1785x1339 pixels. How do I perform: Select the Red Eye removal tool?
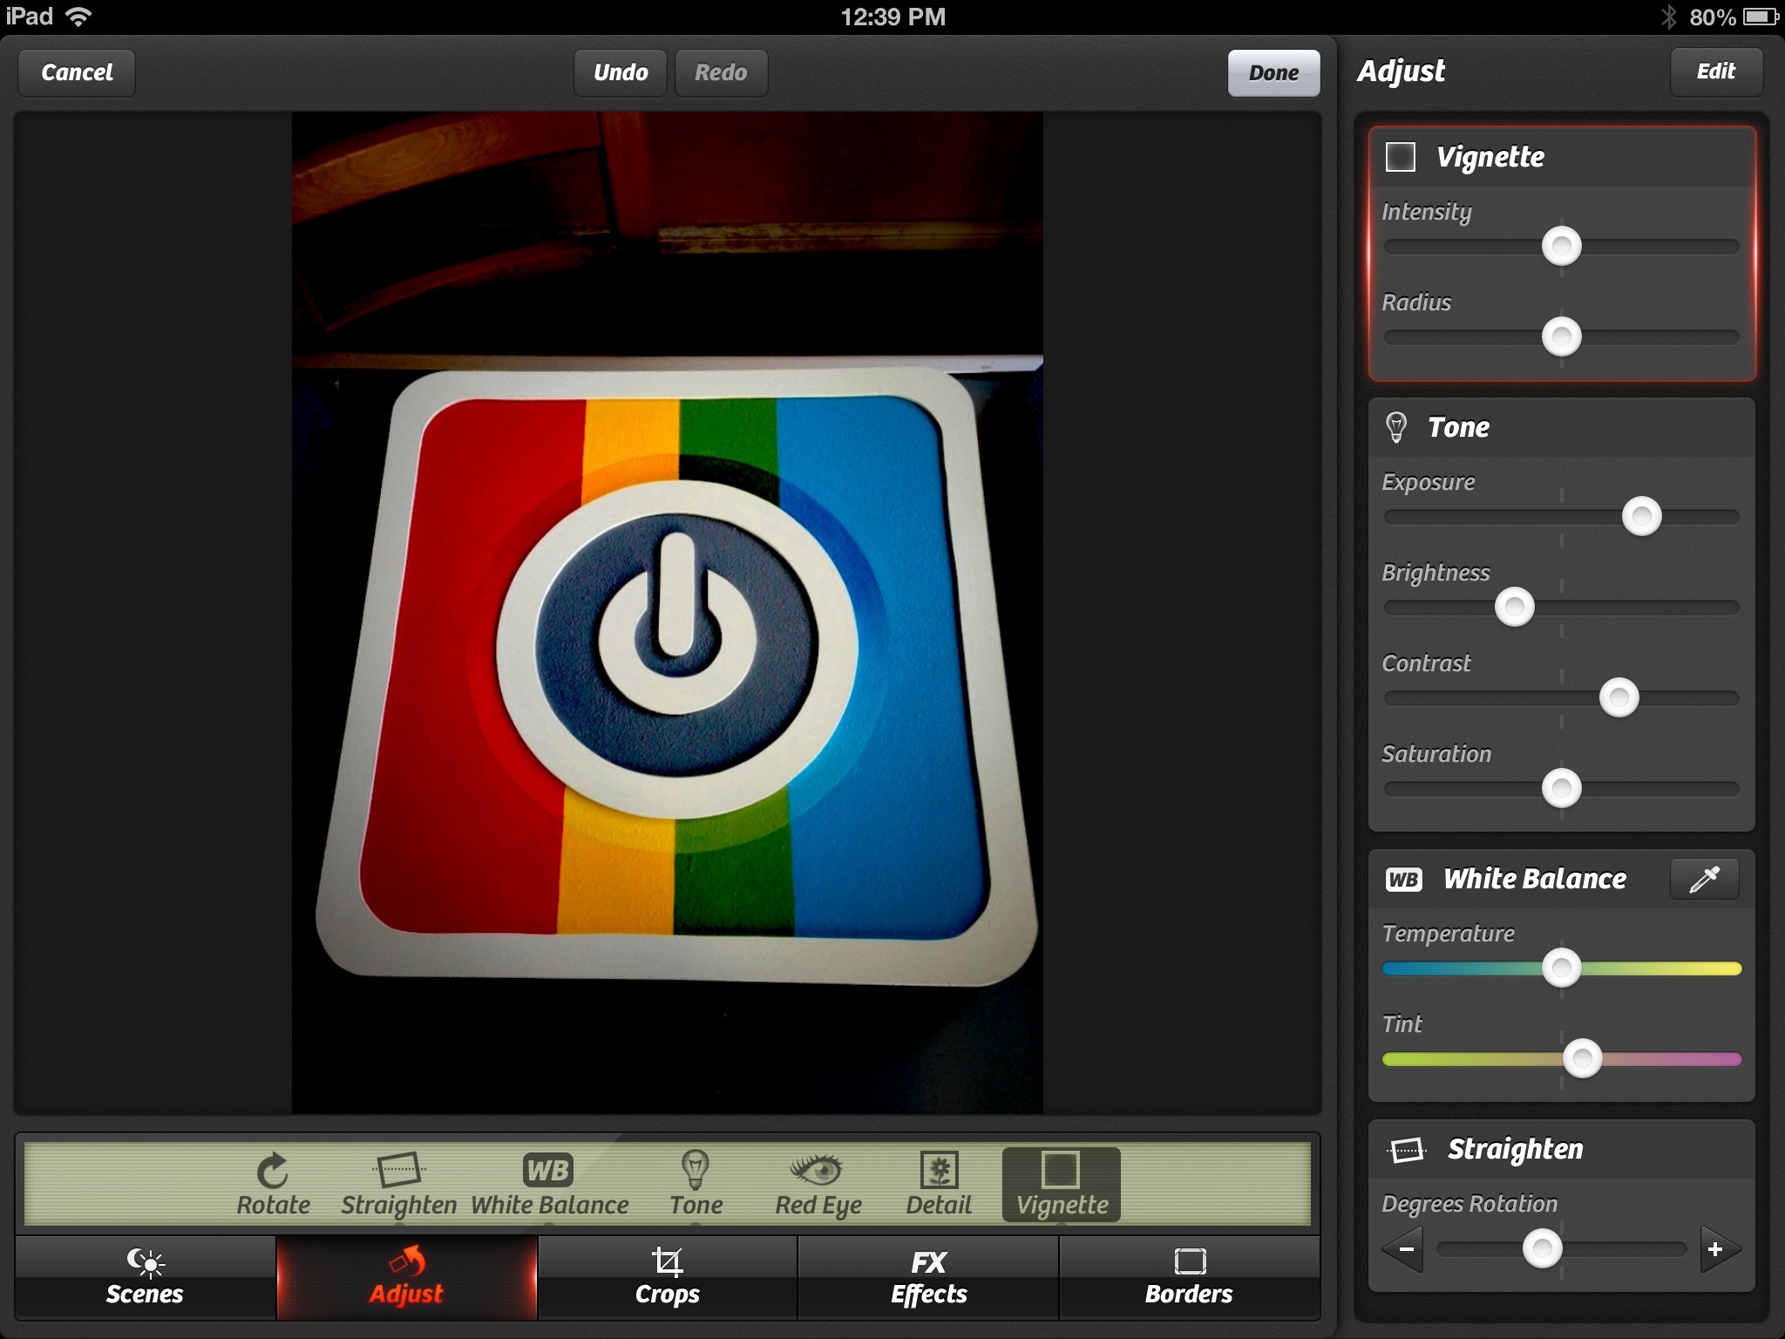click(x=818, y=1181)
